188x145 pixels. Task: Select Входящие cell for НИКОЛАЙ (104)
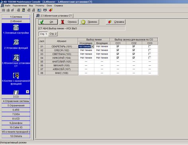pyautogui.click(x=102, y=58)
